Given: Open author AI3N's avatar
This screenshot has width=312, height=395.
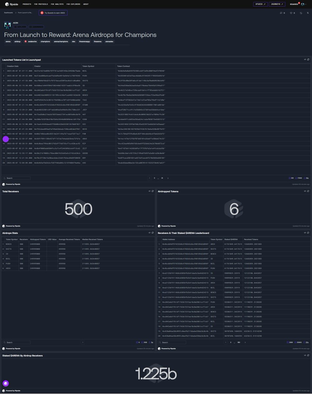Looking at the screenshot, I should tap(8, 25).
